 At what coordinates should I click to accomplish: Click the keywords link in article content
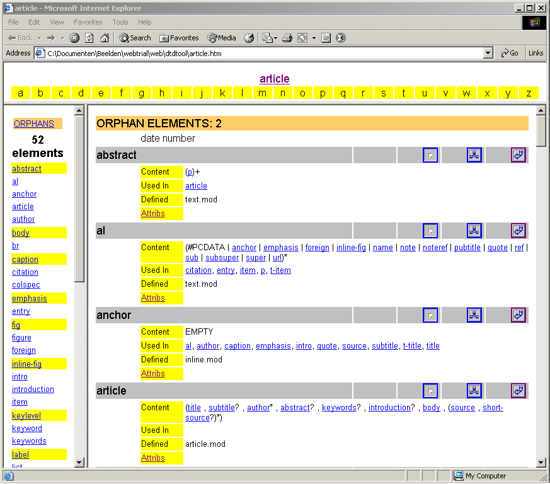pyautogui.click(x=339, y=408)
